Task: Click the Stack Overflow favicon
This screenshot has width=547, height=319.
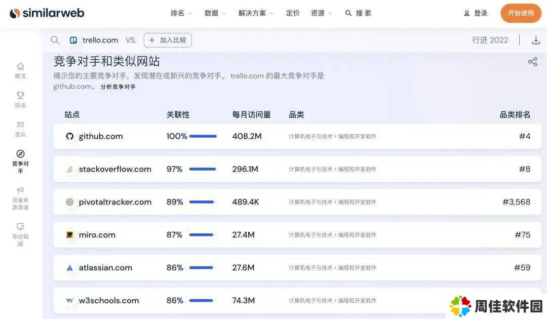Action: [x=70, y=169]
